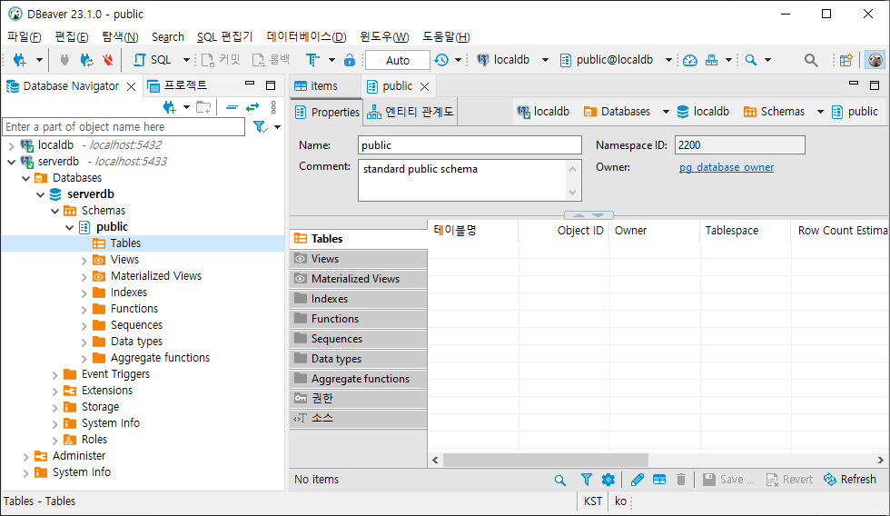Expand the Extensions tree node
Viewport: 890px width, 516px height.
click(x=55, y=392)
